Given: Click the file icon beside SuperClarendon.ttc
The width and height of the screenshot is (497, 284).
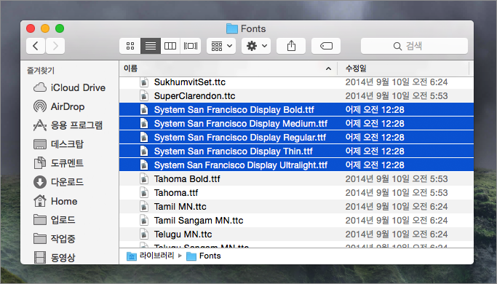Looking at the screenshot, I should pyautogui.click(x=144, y=96).
